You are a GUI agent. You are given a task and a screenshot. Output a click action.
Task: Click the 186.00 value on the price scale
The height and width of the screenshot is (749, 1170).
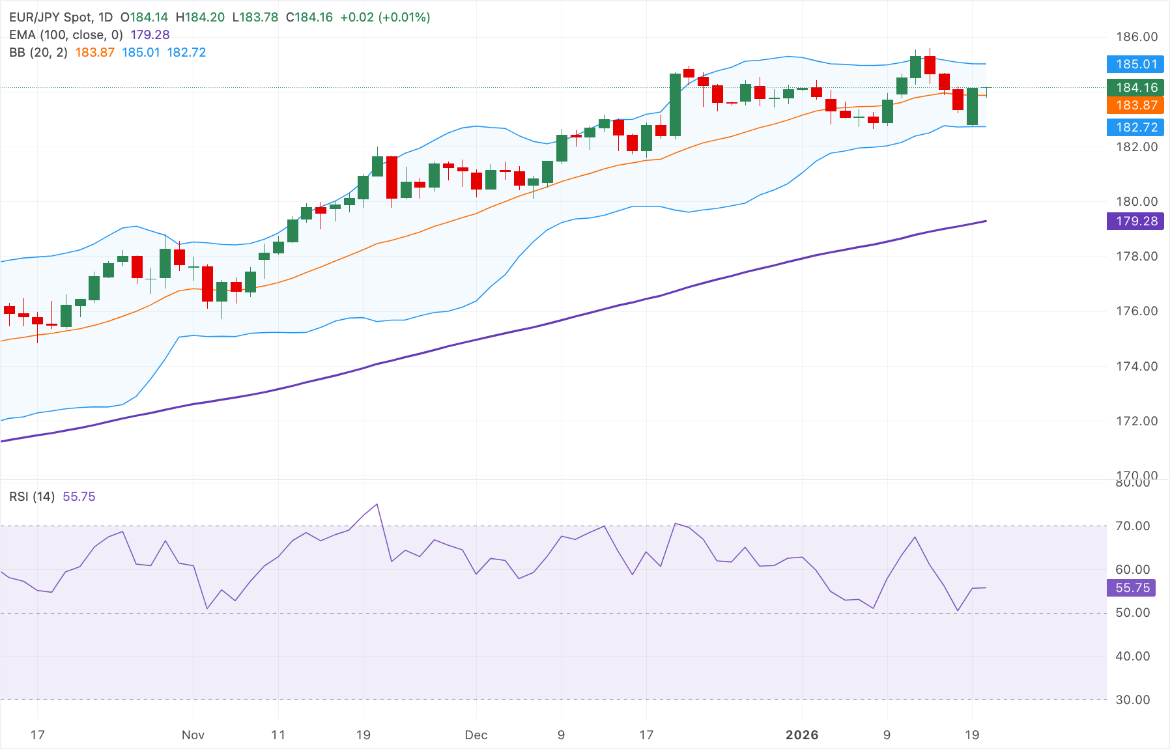point(1139,37)
